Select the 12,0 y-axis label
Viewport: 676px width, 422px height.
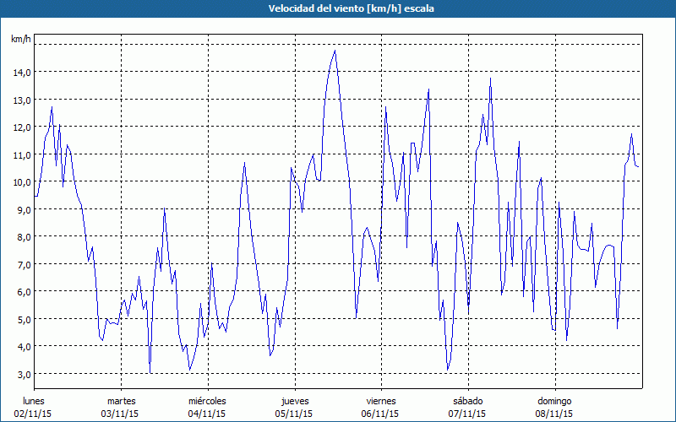click(21, 127)
